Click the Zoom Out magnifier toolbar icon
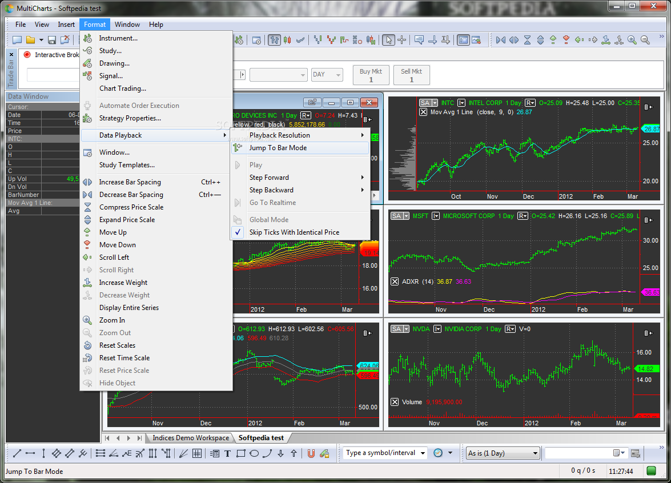671x483 pixels. click(x=645, y=40)
